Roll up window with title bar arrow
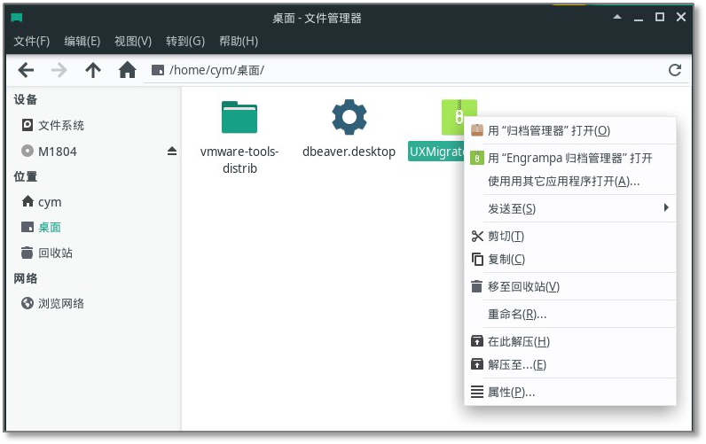This screenshot has width=706, height=444. click(617, 17)
